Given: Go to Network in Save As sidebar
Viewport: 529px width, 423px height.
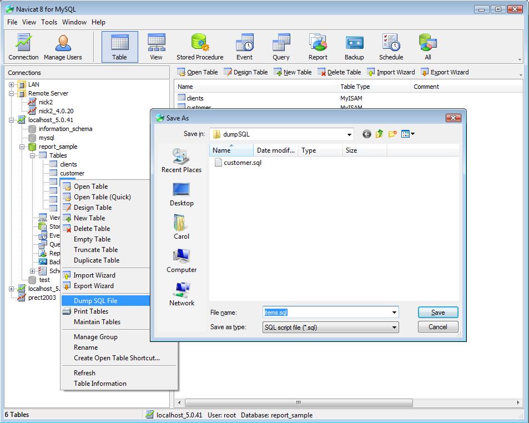Looking at the screenshot, I should pos(182,294).
